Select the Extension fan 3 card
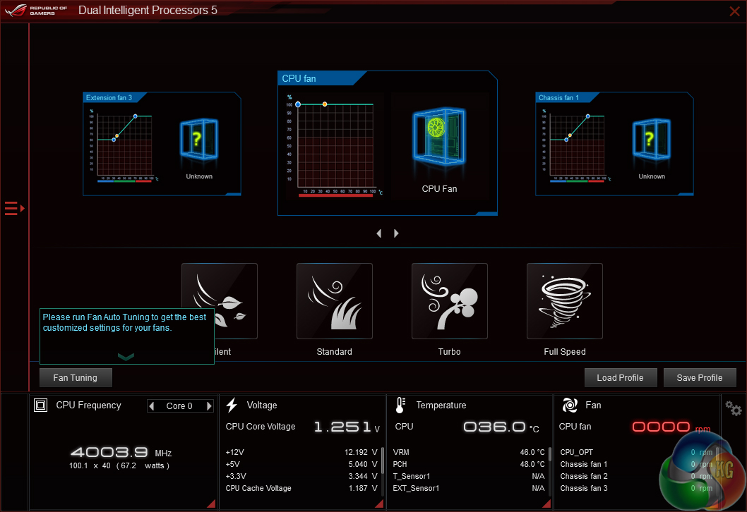 coord(162,144)
